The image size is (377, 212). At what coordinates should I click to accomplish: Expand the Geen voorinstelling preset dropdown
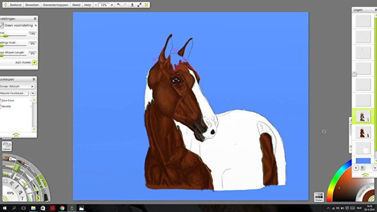[x=36, y=25]
